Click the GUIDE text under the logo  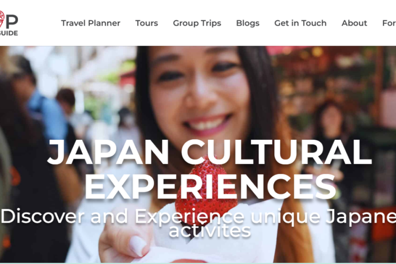click(x=9, y=33)
